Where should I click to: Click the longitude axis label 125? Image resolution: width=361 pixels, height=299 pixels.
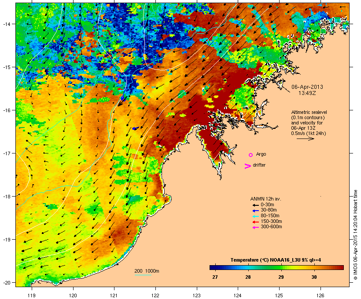[x=279, y=295]
